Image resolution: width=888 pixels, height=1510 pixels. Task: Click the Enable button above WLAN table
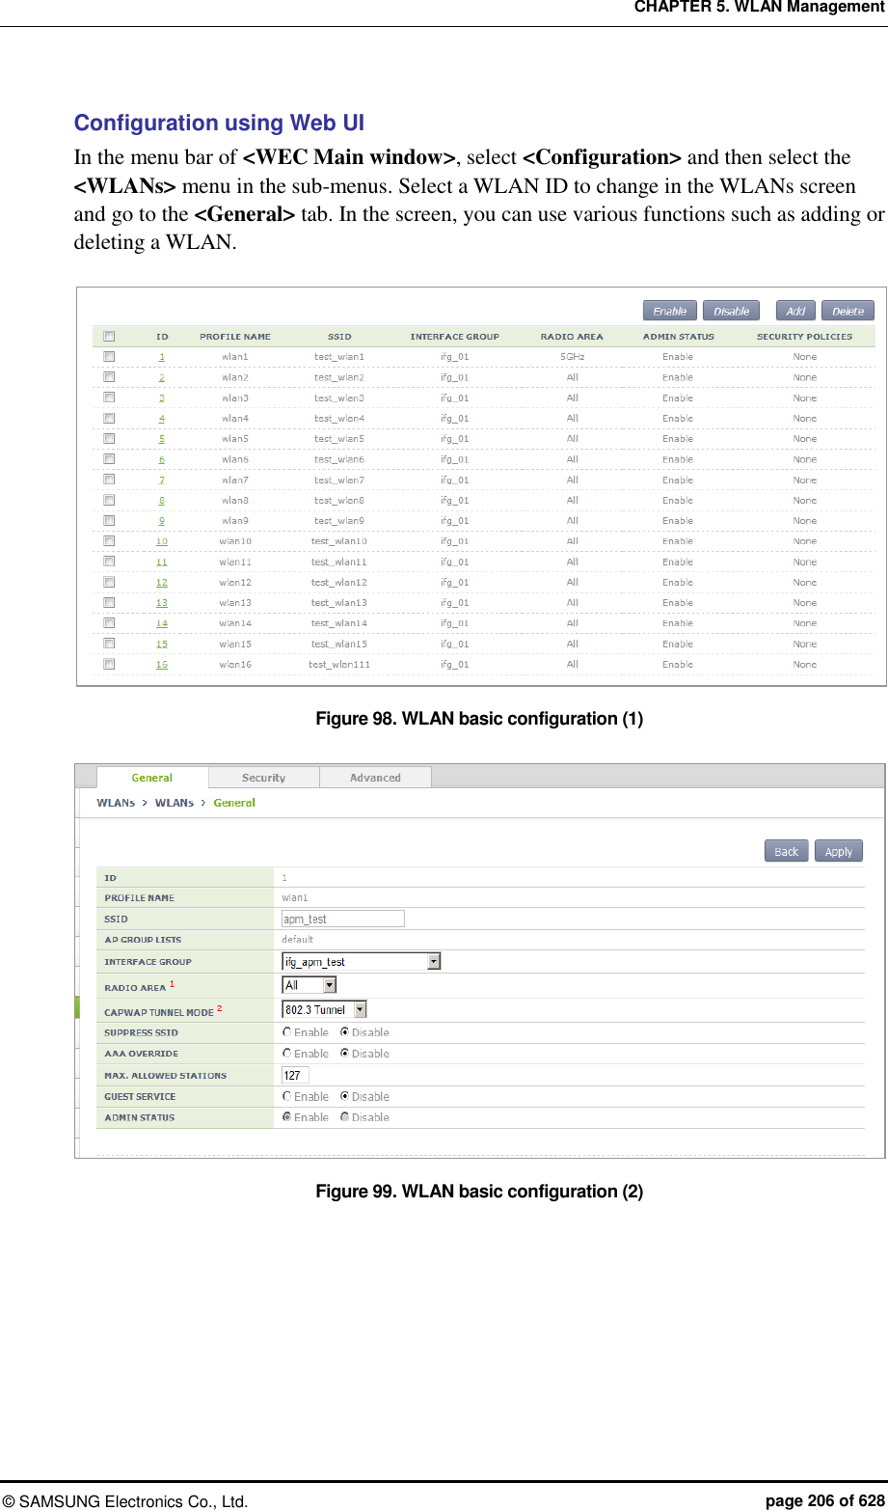669,311
